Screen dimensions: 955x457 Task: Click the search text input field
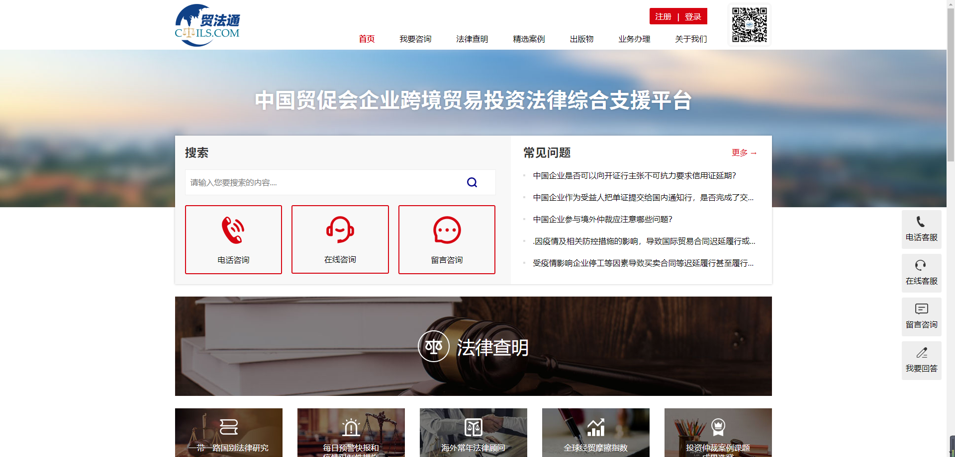323,182
